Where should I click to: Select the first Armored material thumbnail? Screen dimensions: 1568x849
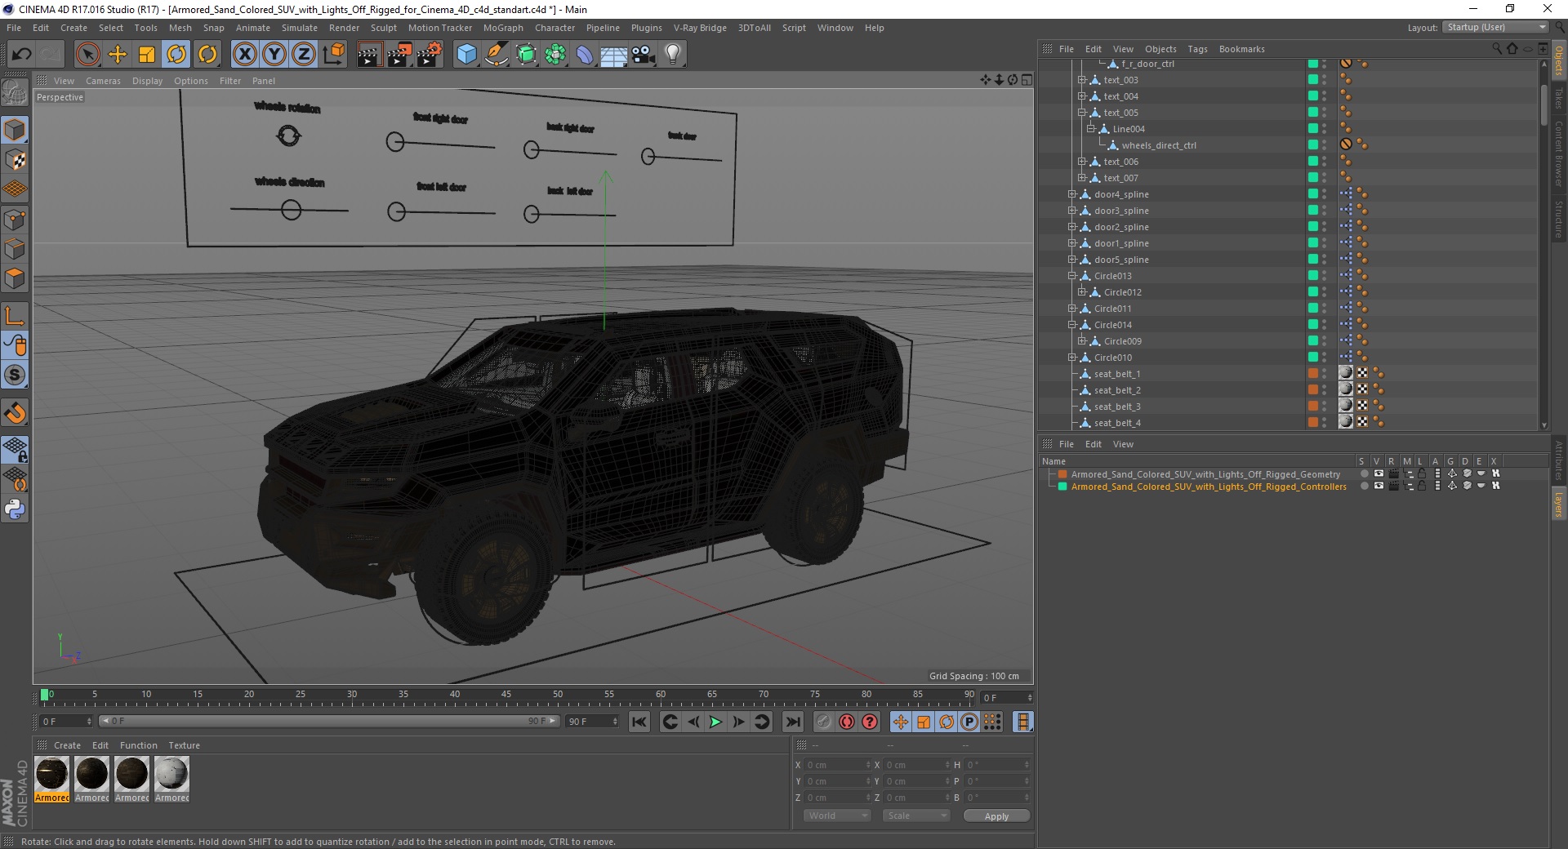(52, 774)
